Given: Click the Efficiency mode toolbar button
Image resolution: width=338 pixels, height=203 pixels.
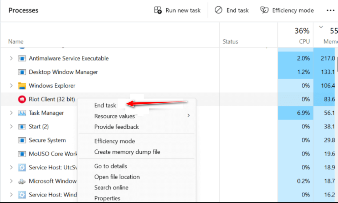Looking at the screenshot, I should coord(287,10).
